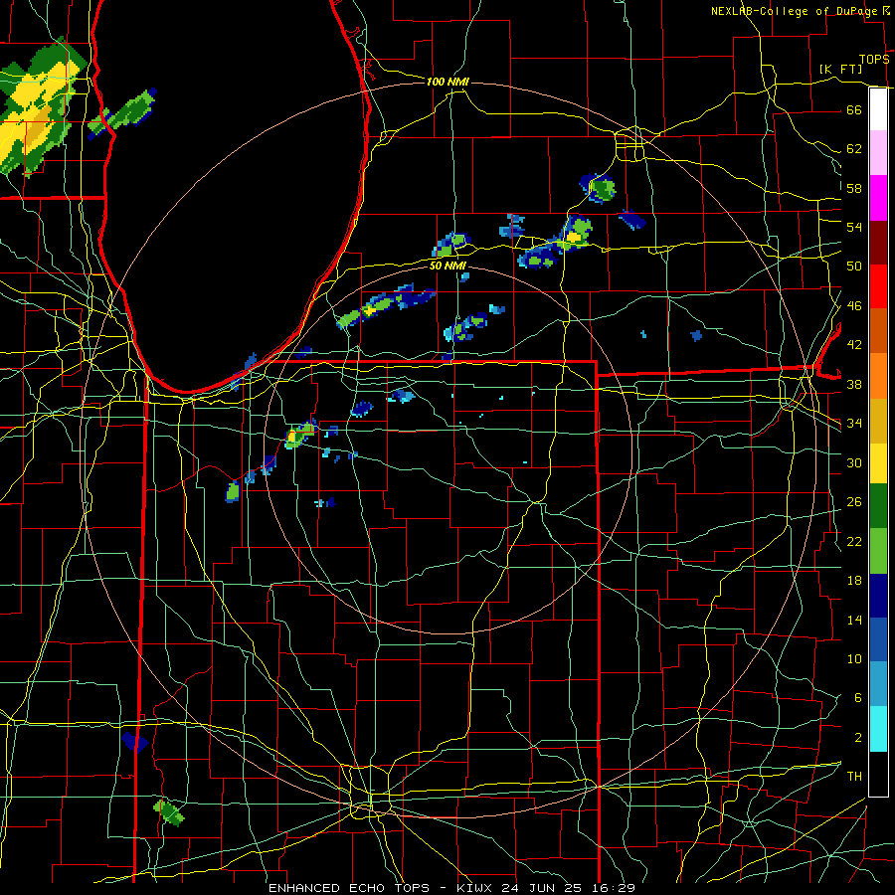The height and width of the screenshot is (895, 895).
Task: Select the 42 legend scale value
Action: click(x=854, y=345)
